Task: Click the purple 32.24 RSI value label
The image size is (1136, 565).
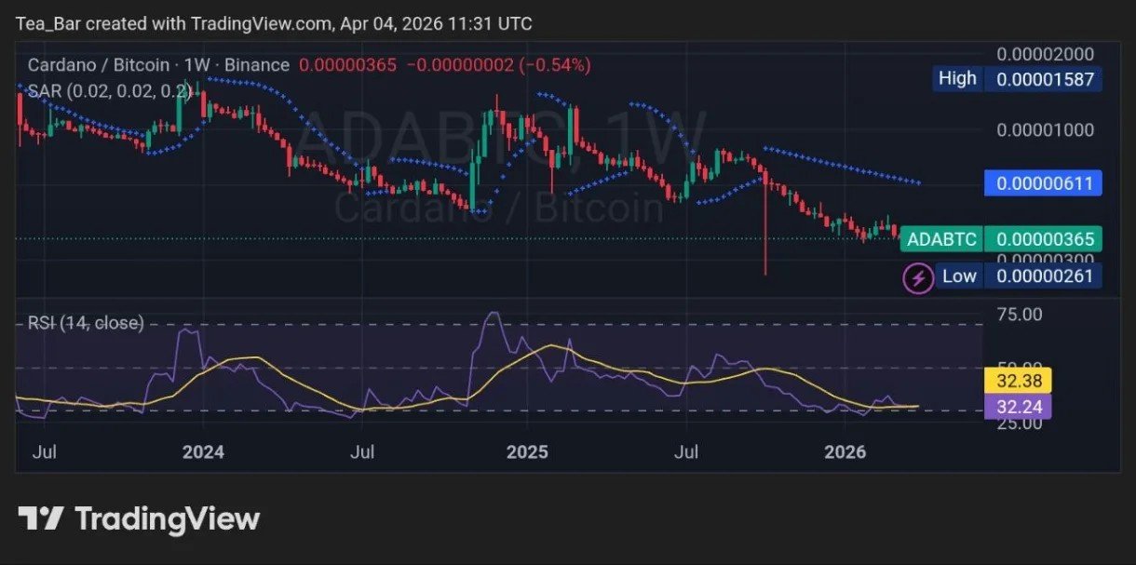Action: 1020,406
